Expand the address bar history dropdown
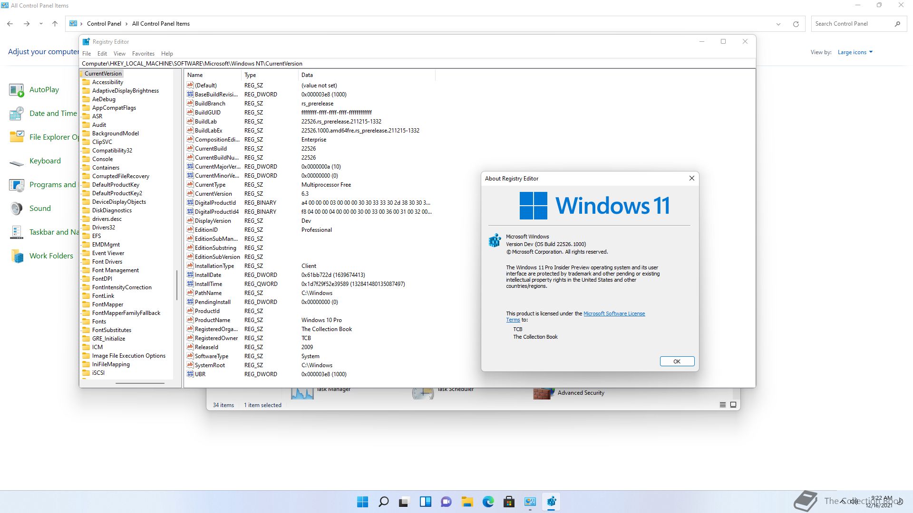 [778, 24]
